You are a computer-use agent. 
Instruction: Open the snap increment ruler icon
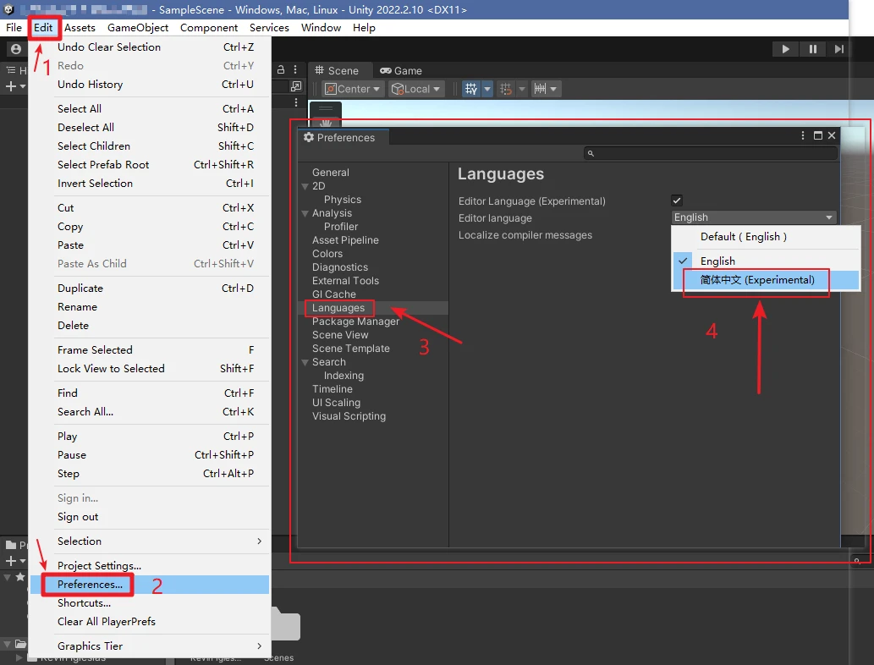540,89
